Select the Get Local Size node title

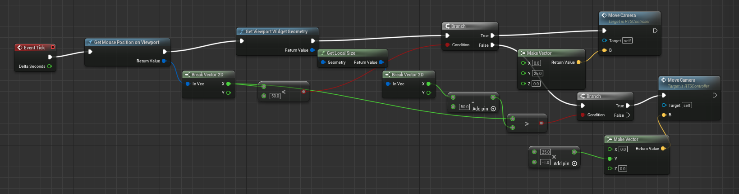[341, 53]
